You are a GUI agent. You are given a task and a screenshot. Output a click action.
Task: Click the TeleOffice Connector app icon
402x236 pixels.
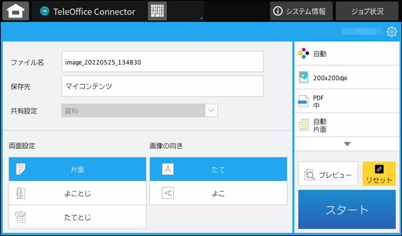tap(45, 11)
